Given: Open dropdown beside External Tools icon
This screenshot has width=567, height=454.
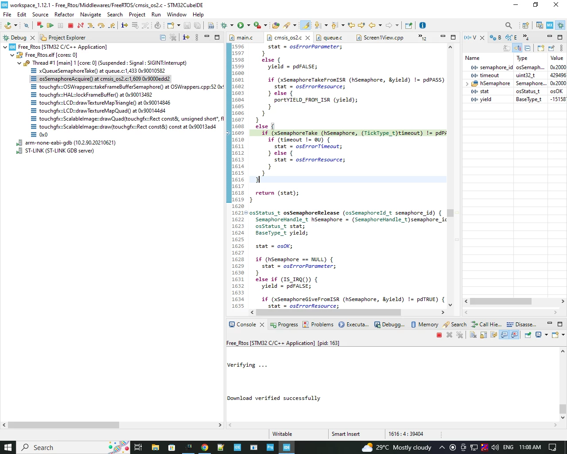Looking at the screenshot, I should click(265, 25).
